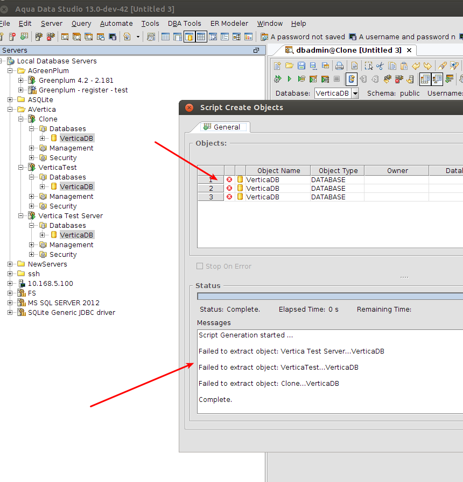Expand the NewServers folder
The width and height of the screenshot is (463, 482).
tap(10, 264)
